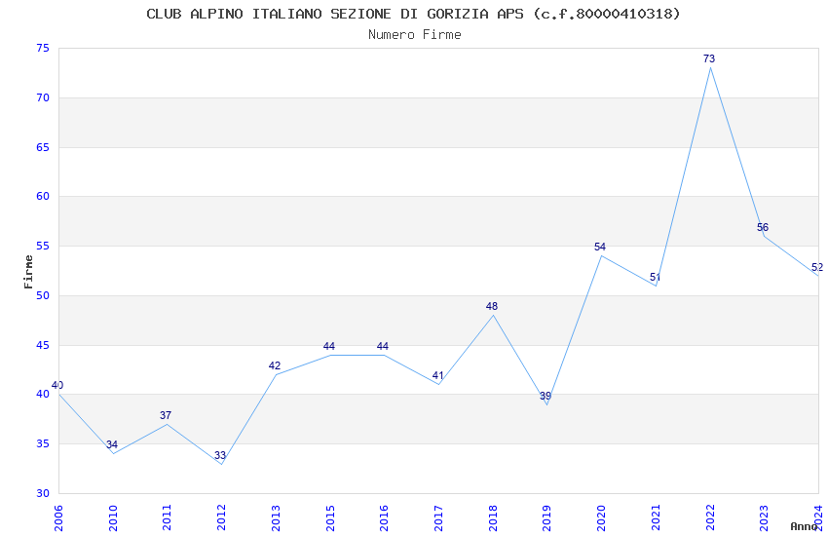Click x-axis year 2023
Viewport: 828px width, 536px height.
pyautogui.click(x=764, y=517)
